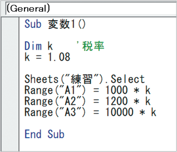Click the gray margin indicator bar
Image resolution: width=177 pixels, height=152 pixels.
tap(10, 84)
